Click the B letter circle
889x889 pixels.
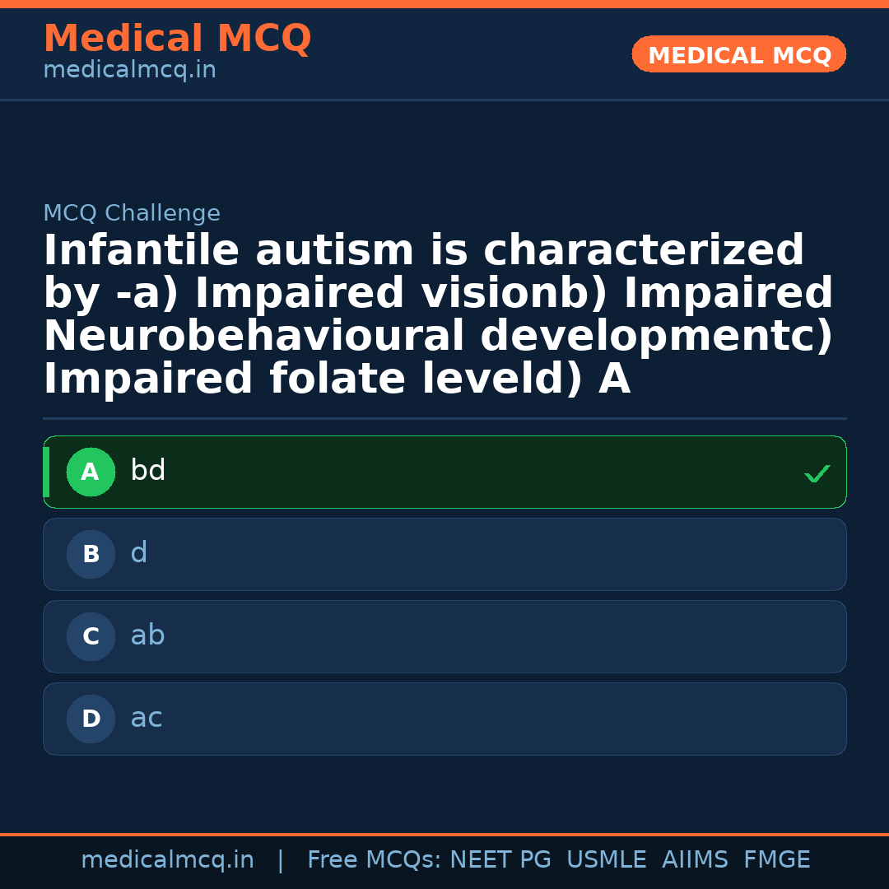point(91,555)
